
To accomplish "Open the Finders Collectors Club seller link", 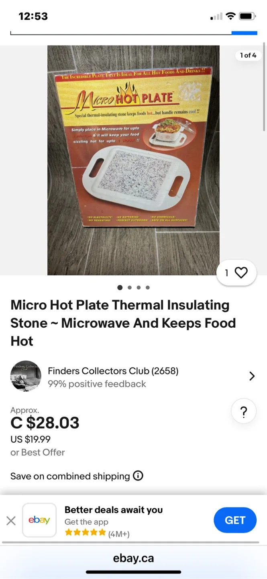I will click(x=113, y=371).
